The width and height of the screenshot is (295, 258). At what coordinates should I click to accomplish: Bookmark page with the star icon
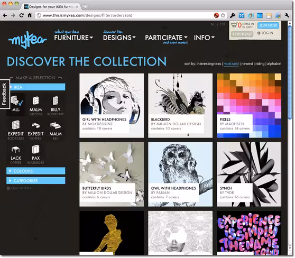[223, 15]
